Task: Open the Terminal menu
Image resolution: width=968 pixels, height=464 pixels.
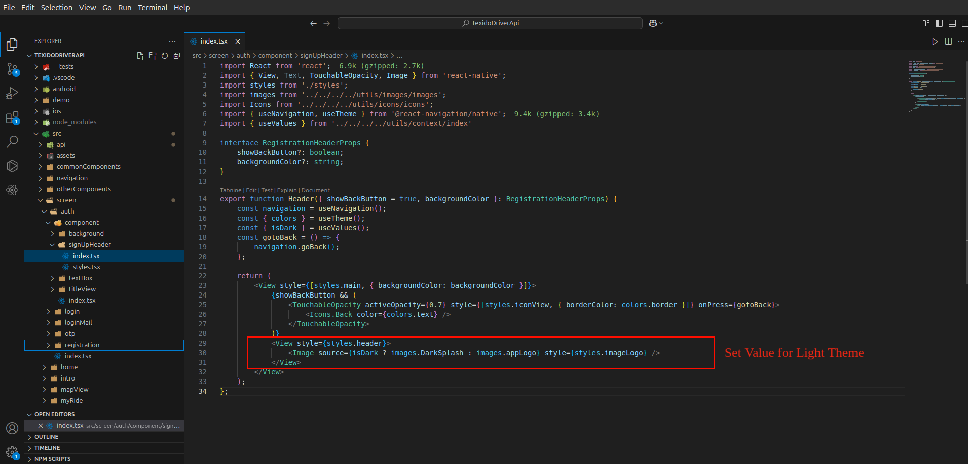Action: [153, 8]
